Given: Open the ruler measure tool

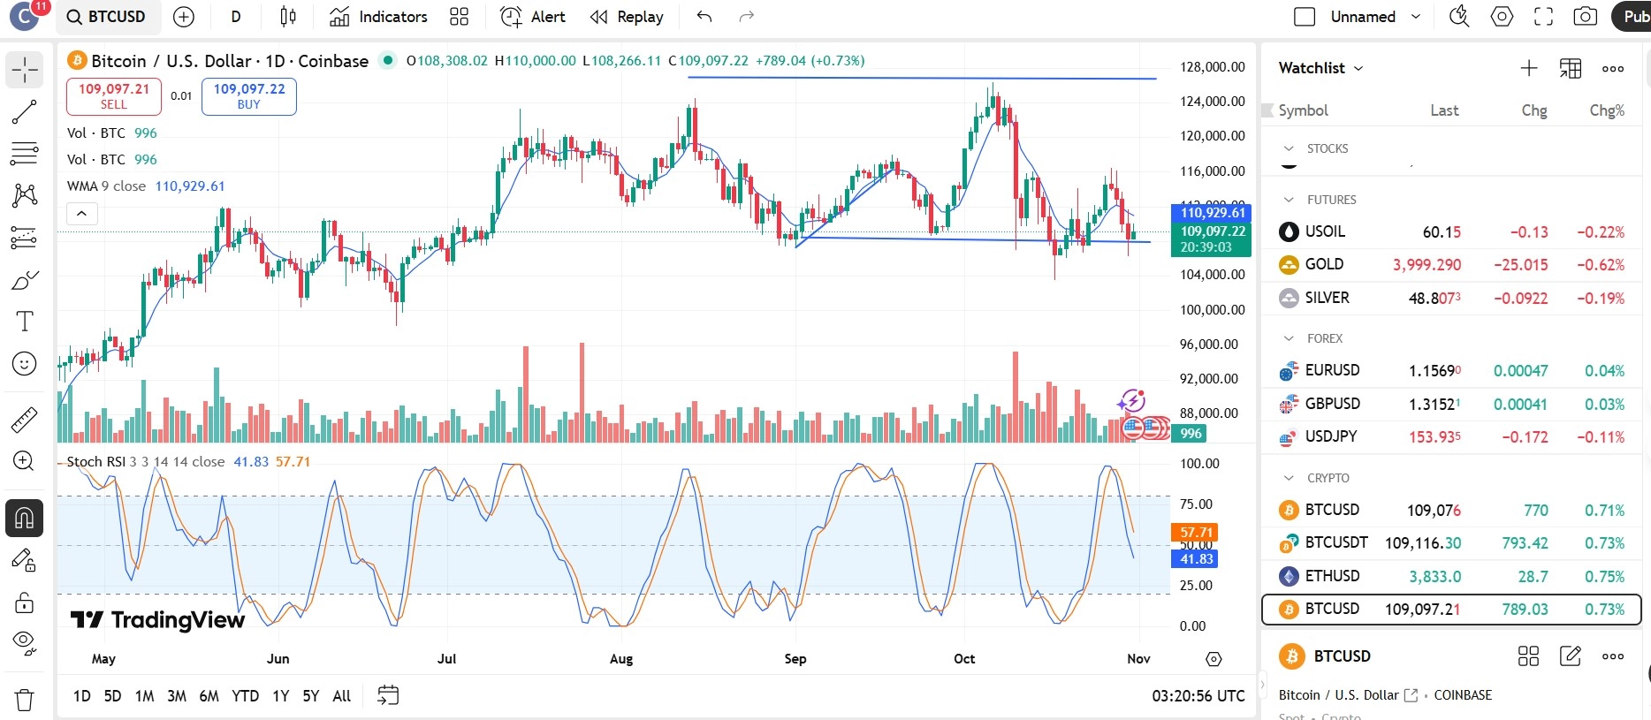Looking at the screenshot, I should (x=24, y=420).
